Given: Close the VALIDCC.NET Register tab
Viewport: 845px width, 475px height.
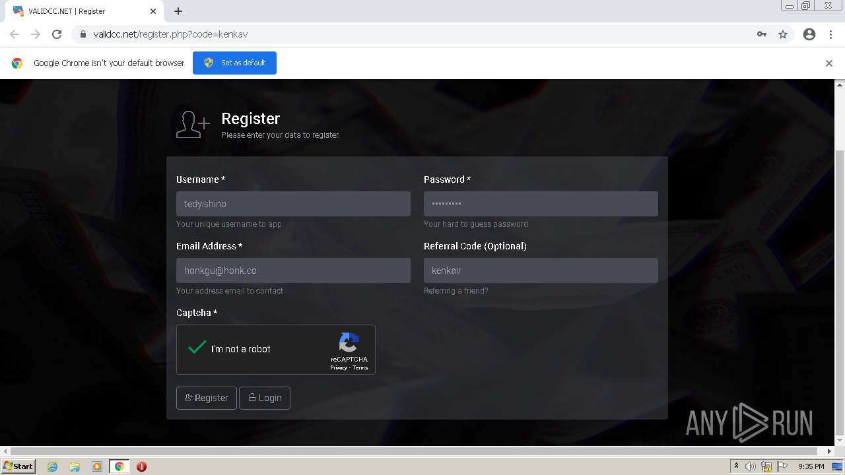Looking at the screenshot, I should tap(153, 11).
